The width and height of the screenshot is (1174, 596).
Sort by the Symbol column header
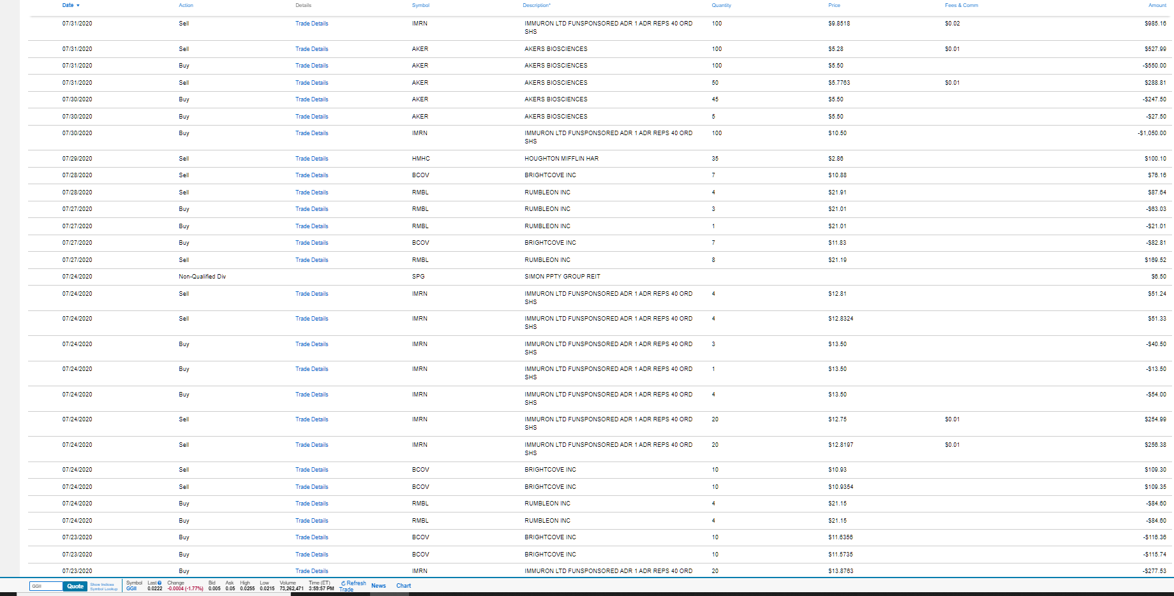point(420,5)
